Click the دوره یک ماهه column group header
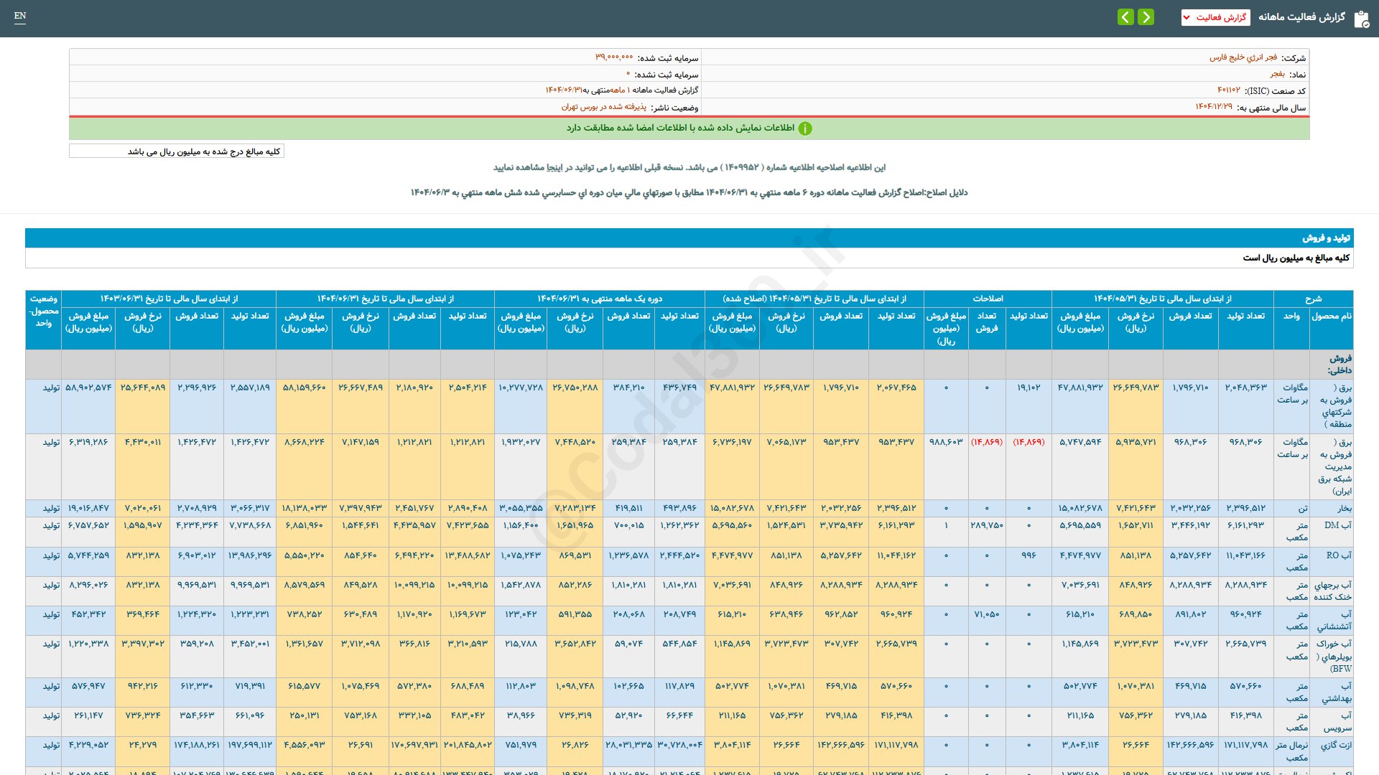The width and height of the screenshot is (1379, 775). (600, 299)
